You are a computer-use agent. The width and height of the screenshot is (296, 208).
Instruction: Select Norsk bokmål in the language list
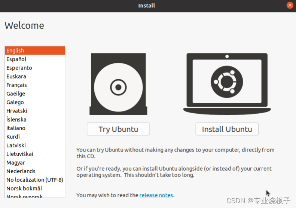pos(35,189)
